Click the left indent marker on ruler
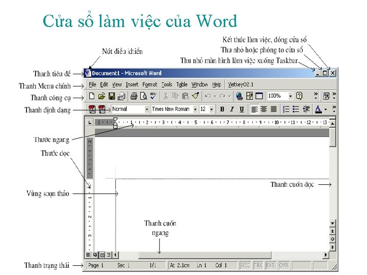Screen dimensions: 367x275 (115, 126)
